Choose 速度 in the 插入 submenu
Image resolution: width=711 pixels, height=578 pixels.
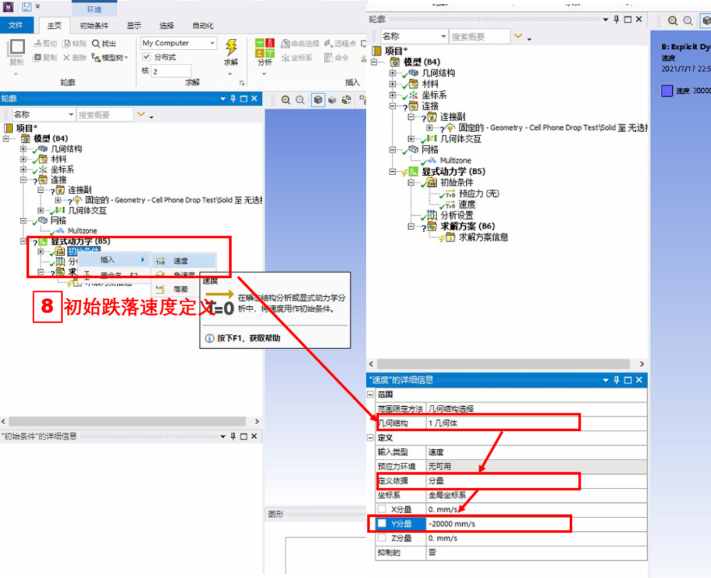click(183, 261)
